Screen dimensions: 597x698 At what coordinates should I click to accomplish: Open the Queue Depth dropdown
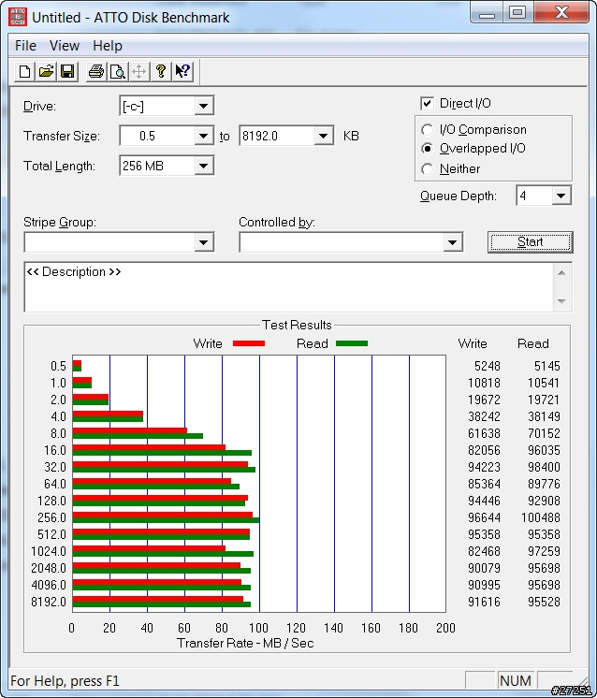click(561, 196)
